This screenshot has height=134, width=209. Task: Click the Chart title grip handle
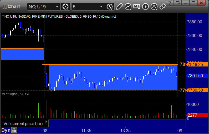coord(5,7)
